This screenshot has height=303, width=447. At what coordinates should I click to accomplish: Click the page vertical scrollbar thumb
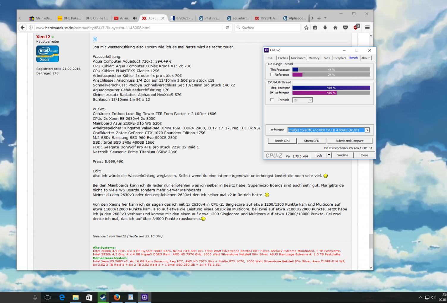click(371, 241)
